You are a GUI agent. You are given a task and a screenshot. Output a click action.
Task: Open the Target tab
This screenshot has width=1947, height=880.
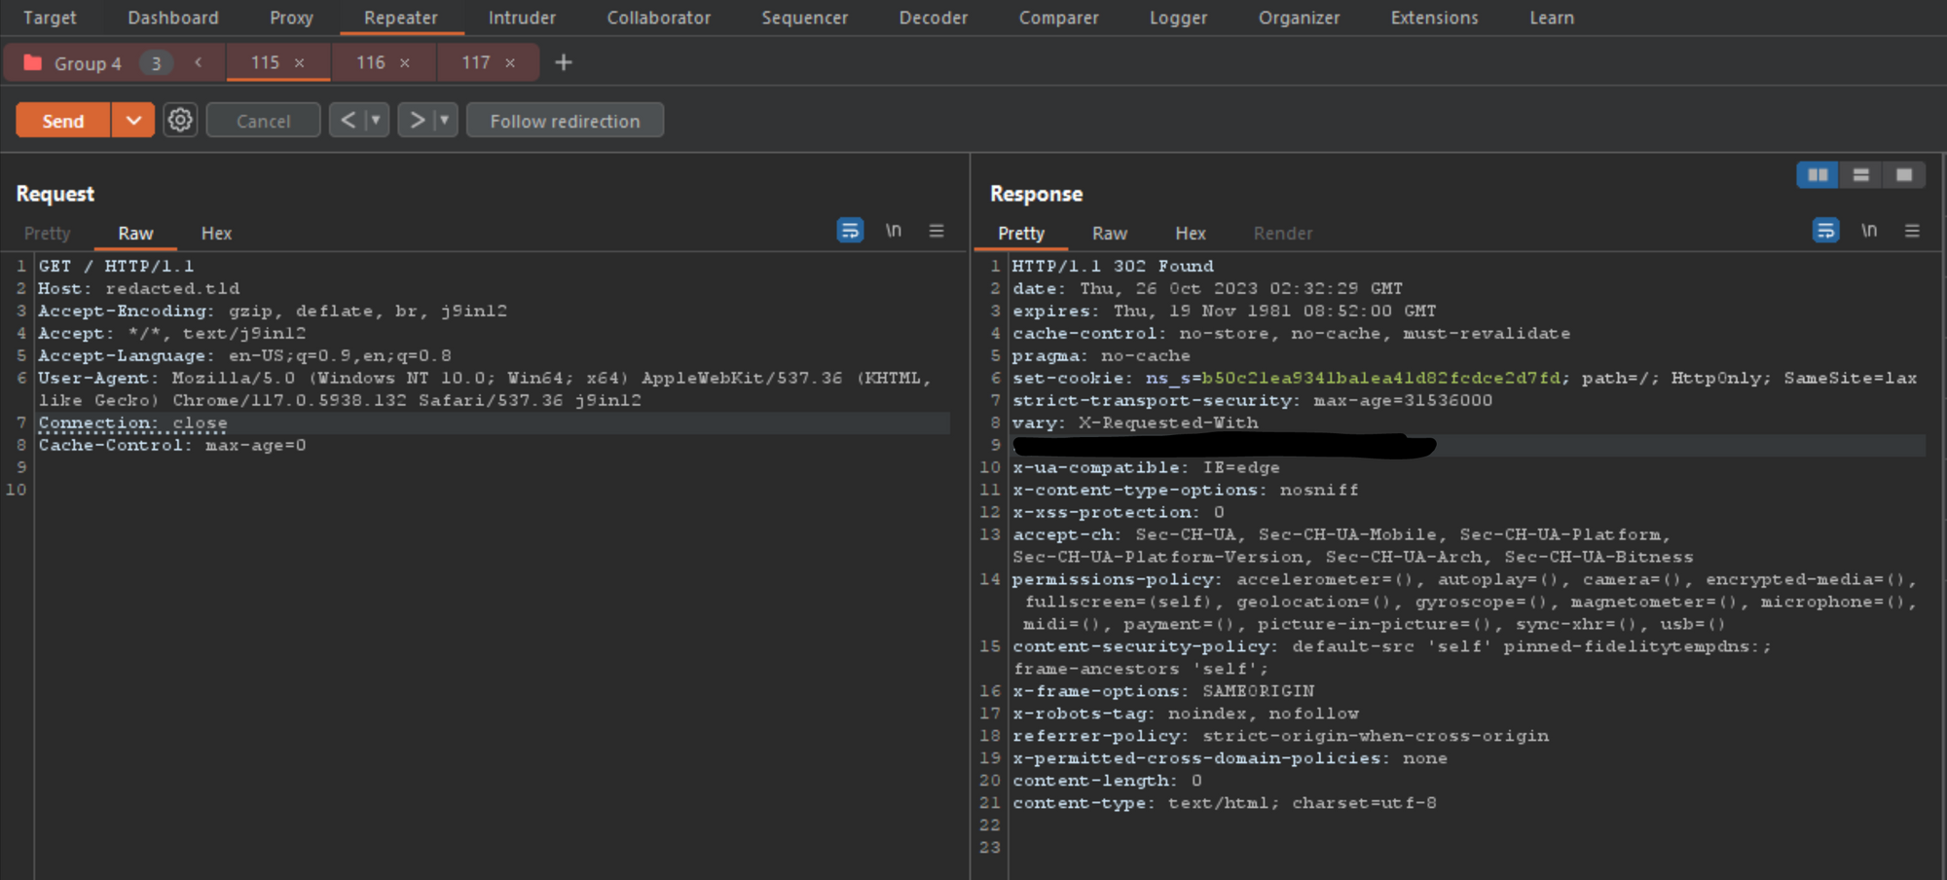point(50,18)
